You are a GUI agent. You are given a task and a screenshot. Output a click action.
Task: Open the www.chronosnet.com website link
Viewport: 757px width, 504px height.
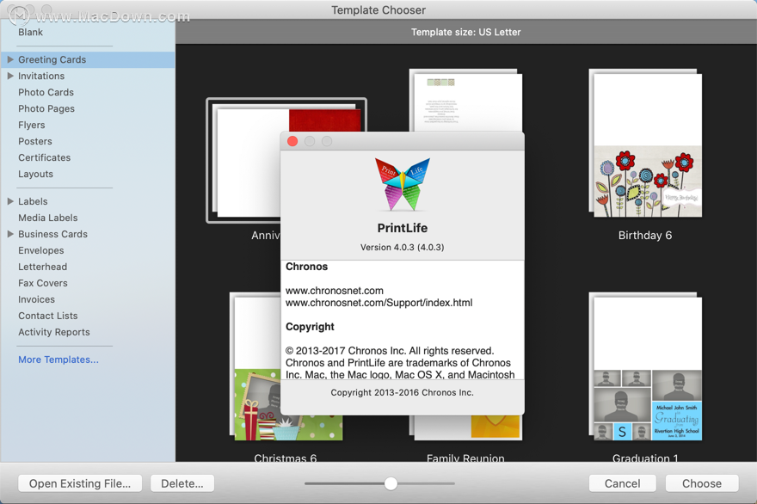[x=335, y=291]
